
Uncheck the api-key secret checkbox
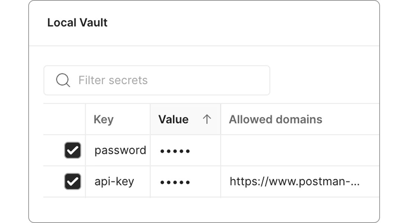(73, 182)
